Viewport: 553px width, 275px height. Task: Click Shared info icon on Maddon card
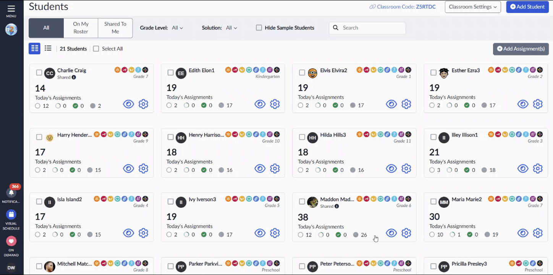tap(336, 206)
